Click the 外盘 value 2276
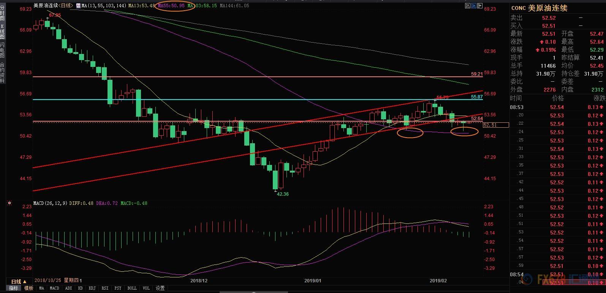 [x=549, y=90]
